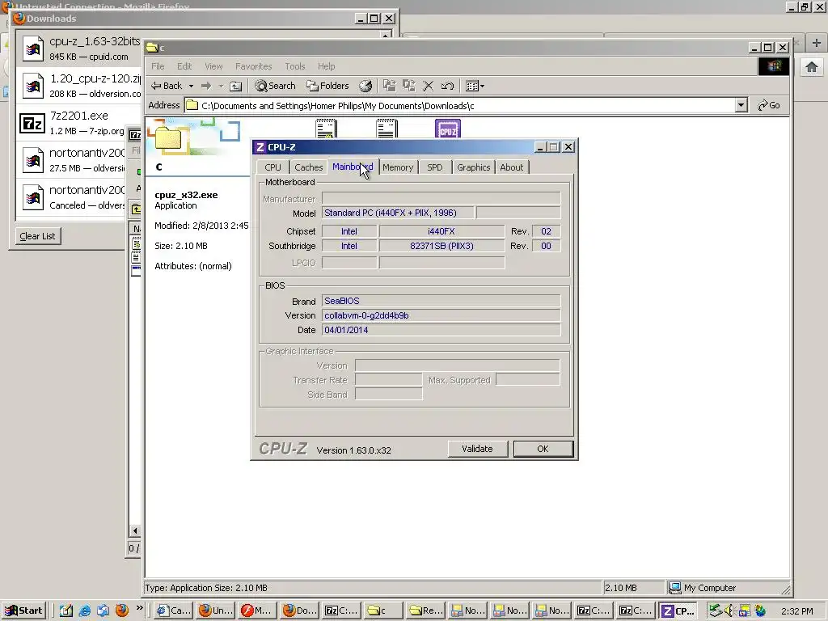Launch Firefox from quick launch

(x=122, y=610)
